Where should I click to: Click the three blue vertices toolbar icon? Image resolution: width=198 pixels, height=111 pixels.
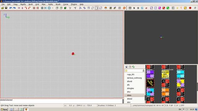click(x=80, y=8)
